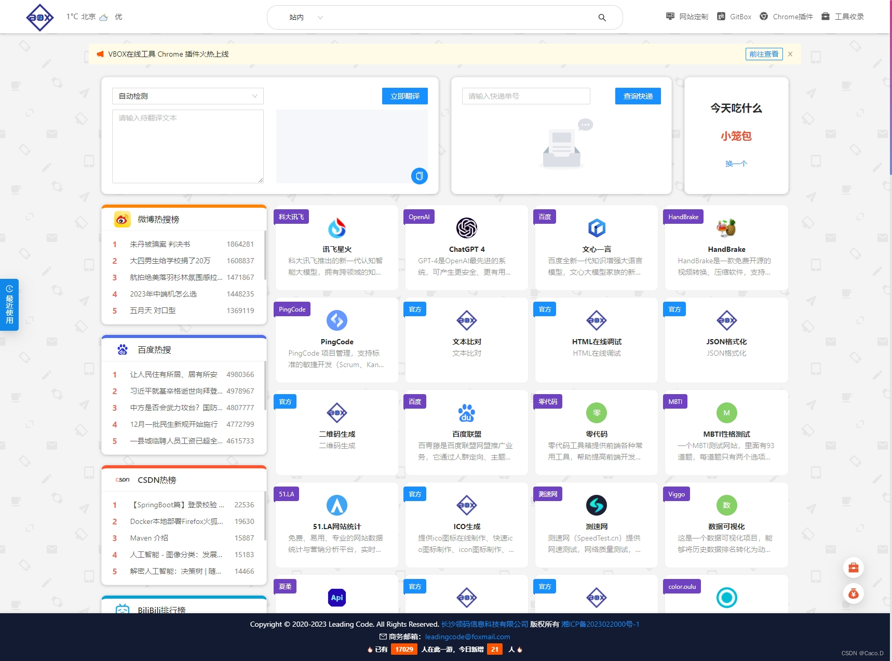Image resolution: width=892 pixels, height=661 pixels.
Task: Open the 最近使用 side tab
Action: (9, 305)
